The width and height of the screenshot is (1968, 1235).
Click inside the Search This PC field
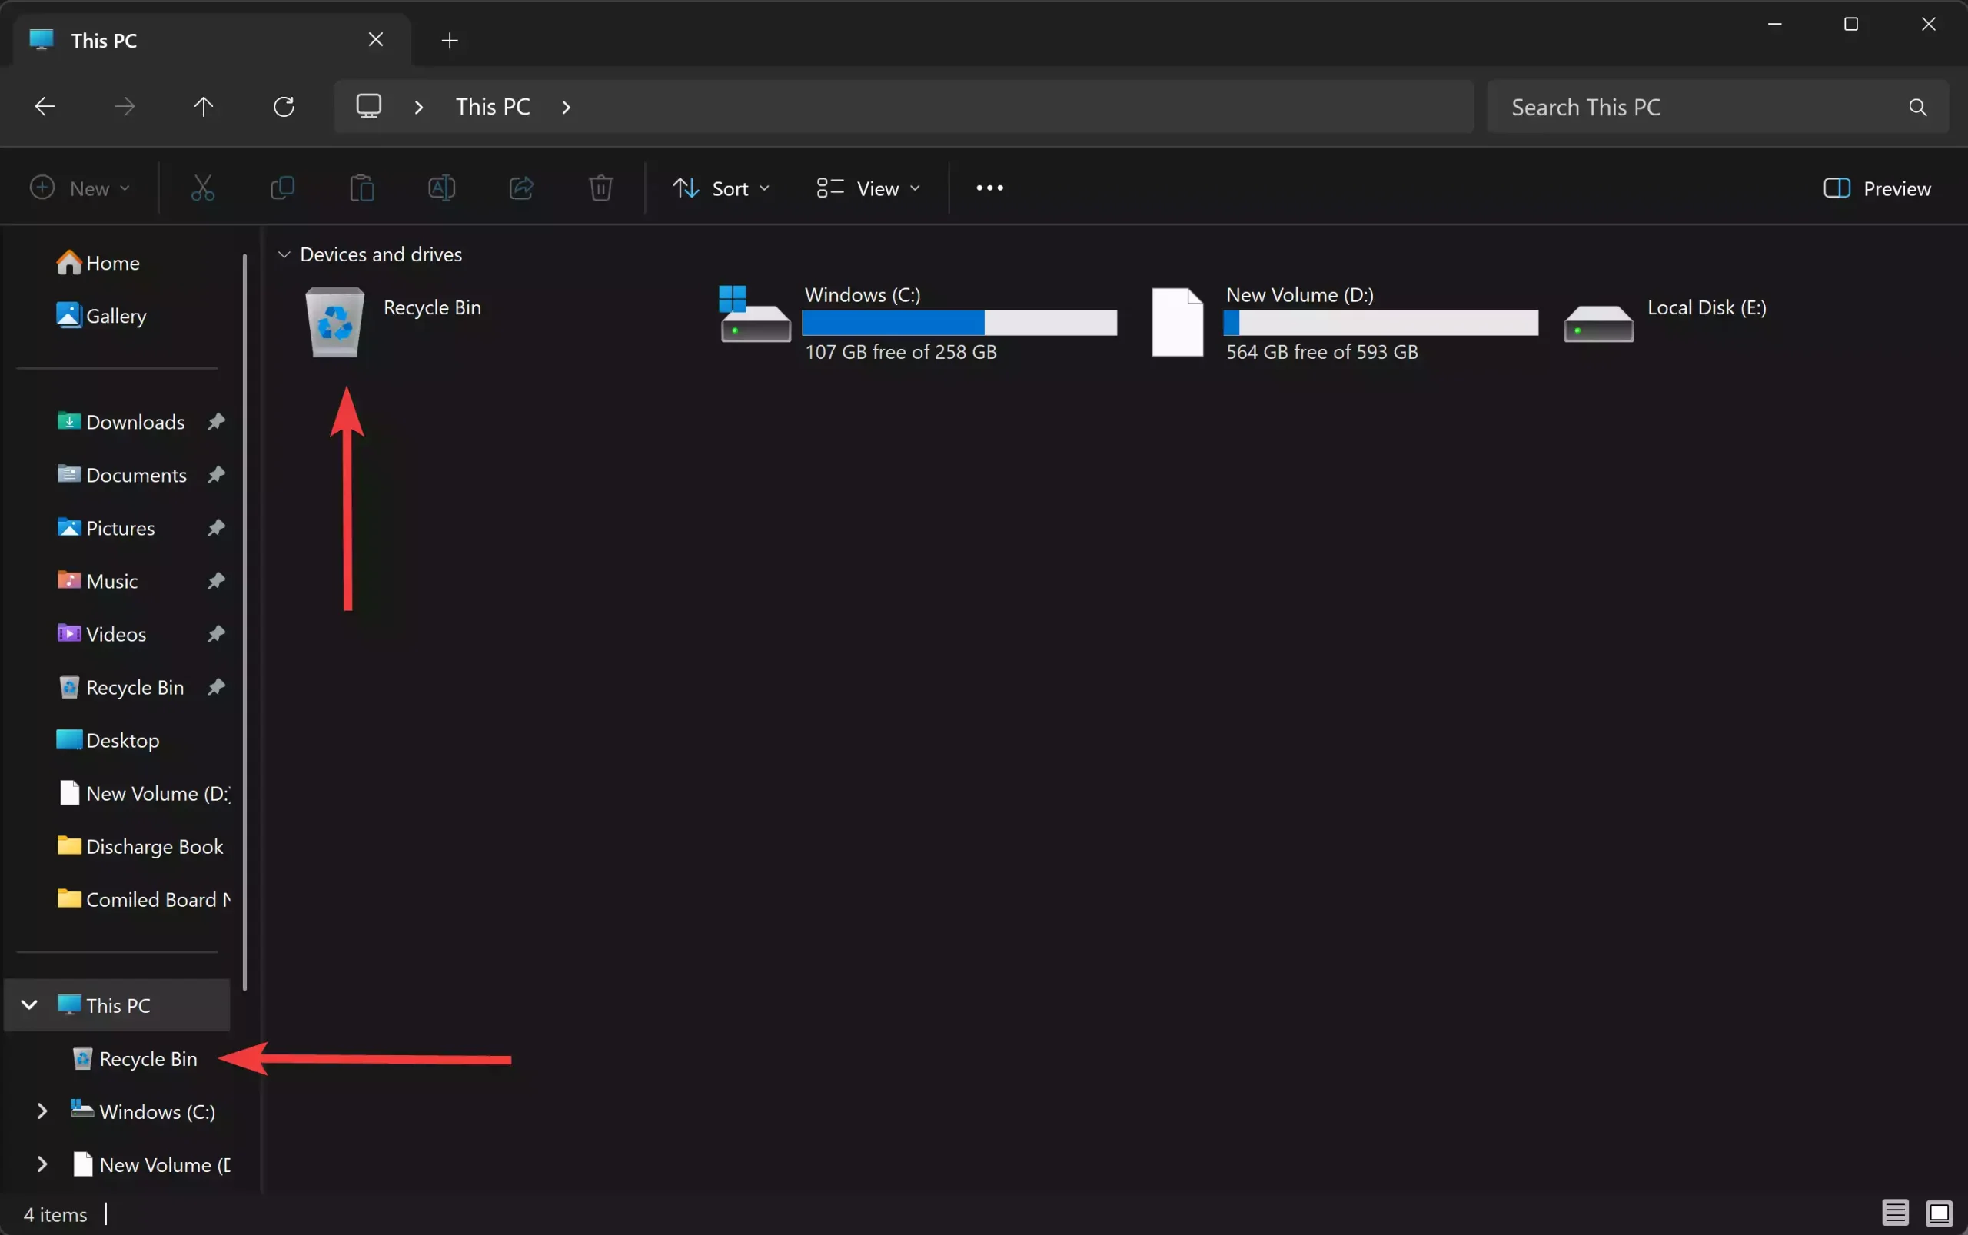tap(1674, 106)
